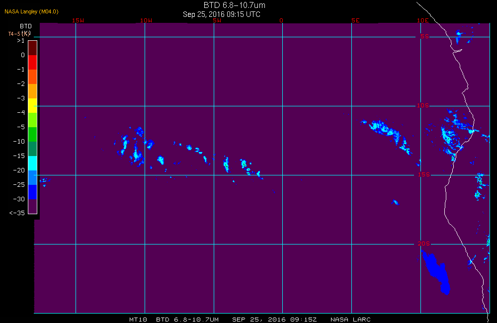Viewport: 497px width, 323px height.
Task: Click the '<-35' legend value
Action: click(17, 213)
